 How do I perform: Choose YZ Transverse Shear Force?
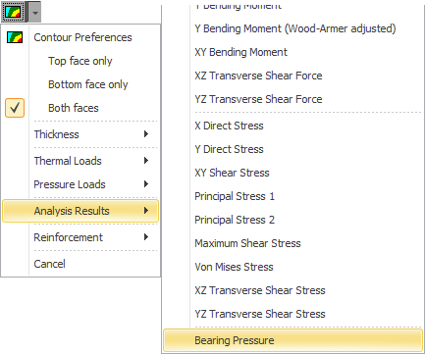[x=258, y=99]
